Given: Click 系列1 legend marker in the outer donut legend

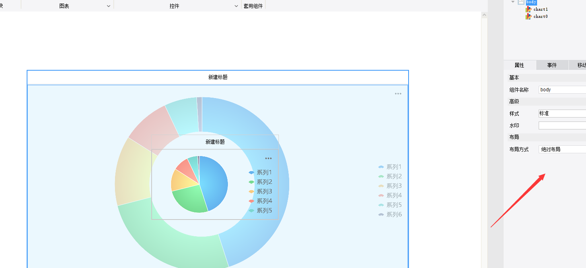Looking at the screenshot, I should point(381,167).
